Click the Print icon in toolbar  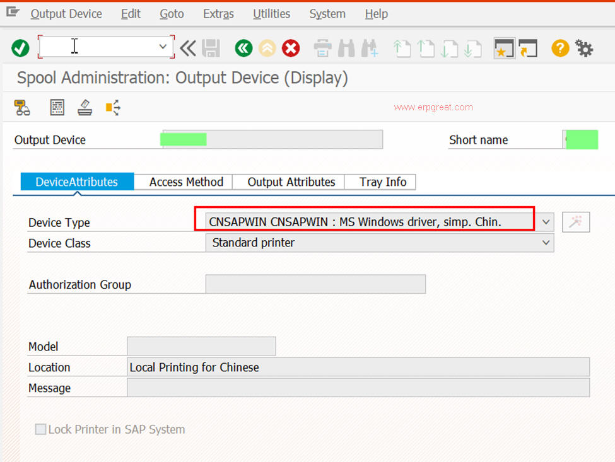(322, 48)
